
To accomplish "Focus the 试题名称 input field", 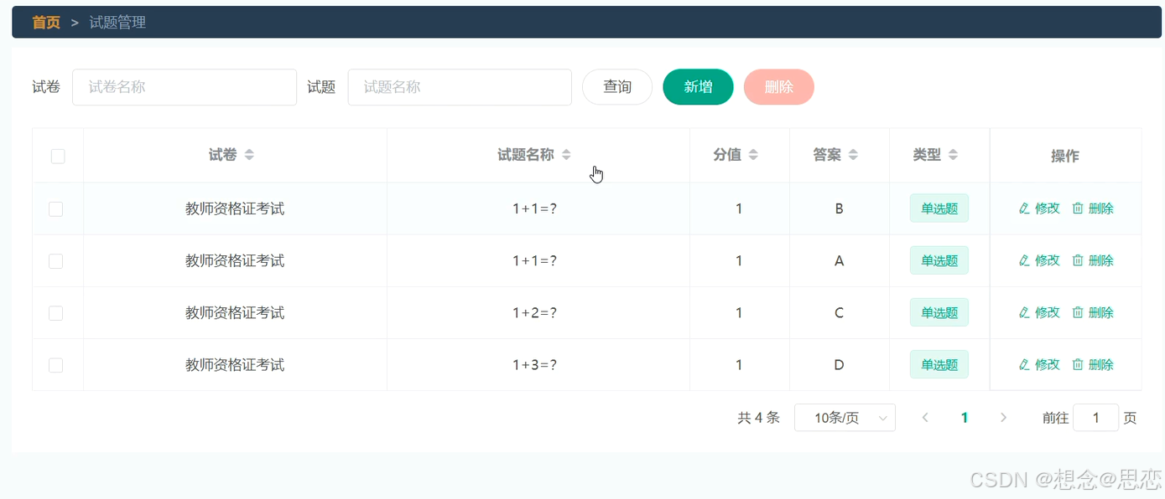I will coord(460,87).
